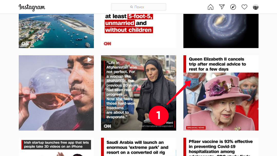Open the aerial island airport post
Screen dimensions: 277x156
tap(56, 31)
